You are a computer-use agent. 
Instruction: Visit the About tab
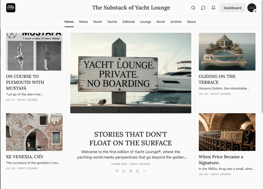click(191, 22)
